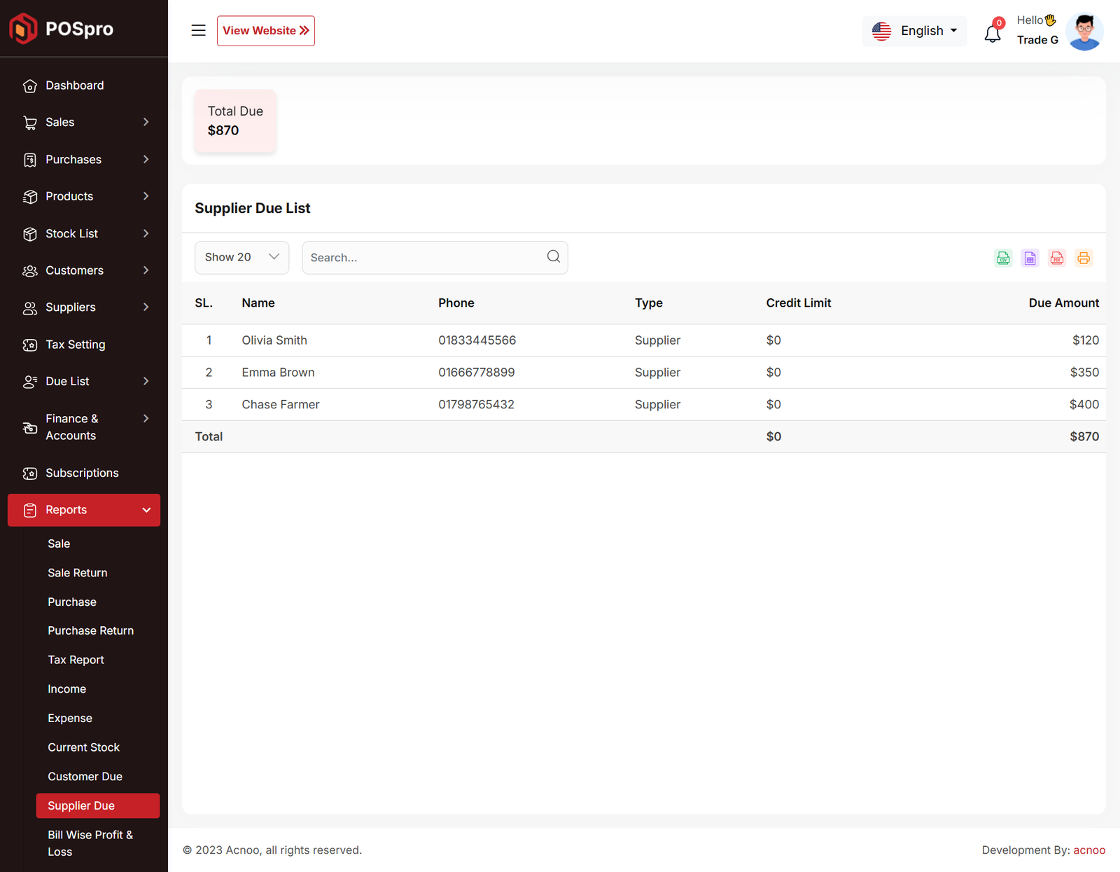Open the notifications bell
This screenshot has height=872, width=1120.
[992, 33]
